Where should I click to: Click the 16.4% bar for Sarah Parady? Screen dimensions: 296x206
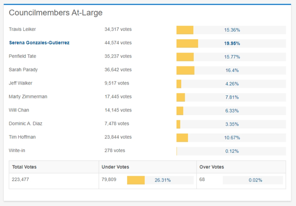(231, 71)
